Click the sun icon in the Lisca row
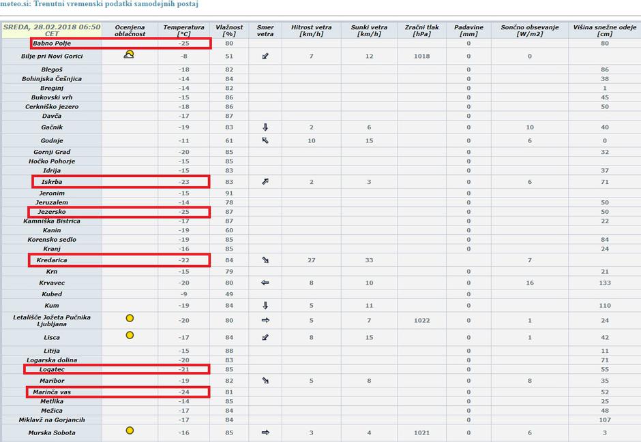Image resolution: width=641 pixels, height=442 pixels. (x=130, y=335)
